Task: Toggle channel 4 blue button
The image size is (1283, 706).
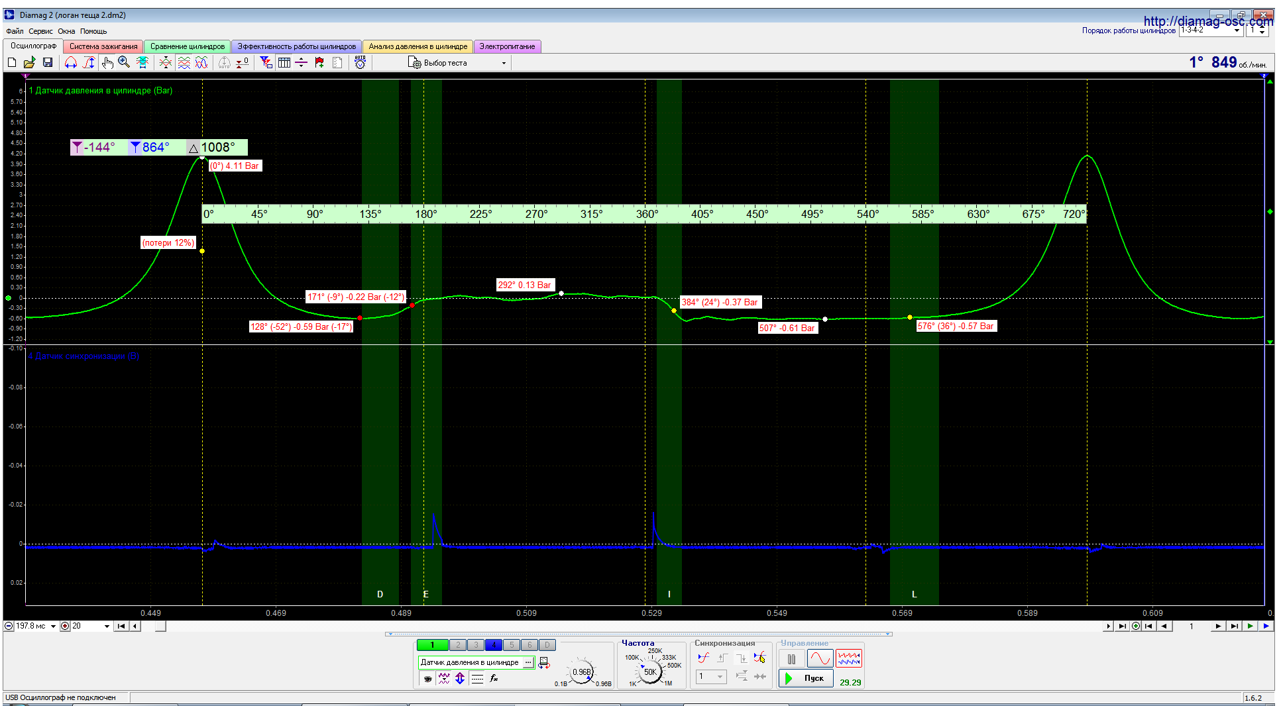Action: point(494,645)
